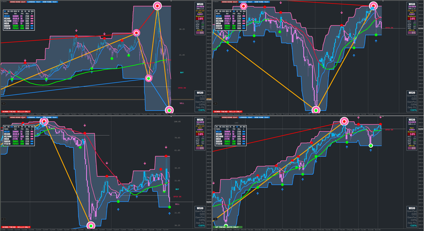Click WS30 open-position panel in bottom-right chart
Screen dimensions: 424x231
412,217
